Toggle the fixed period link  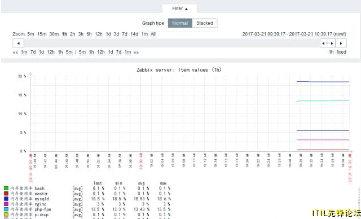click(x=341, y=52)
